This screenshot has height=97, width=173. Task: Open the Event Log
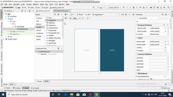click(165, 88)
